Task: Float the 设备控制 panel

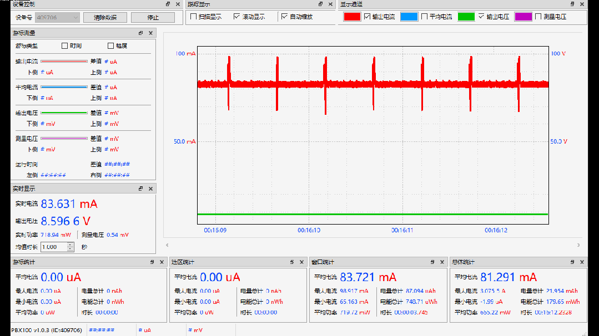Action: (168, 4)
